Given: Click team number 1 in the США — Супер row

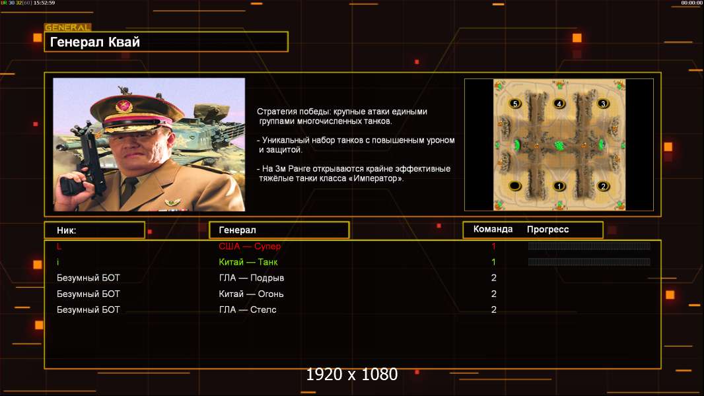Looking at the screenshot, I should coord(493,246).
